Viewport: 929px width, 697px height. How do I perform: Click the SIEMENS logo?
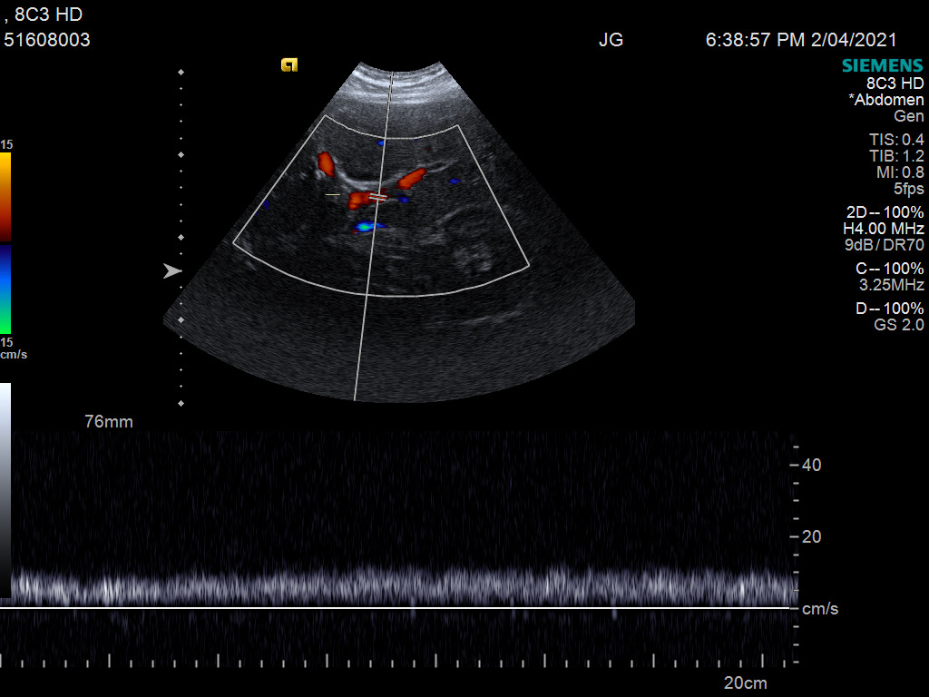(883, 65)
